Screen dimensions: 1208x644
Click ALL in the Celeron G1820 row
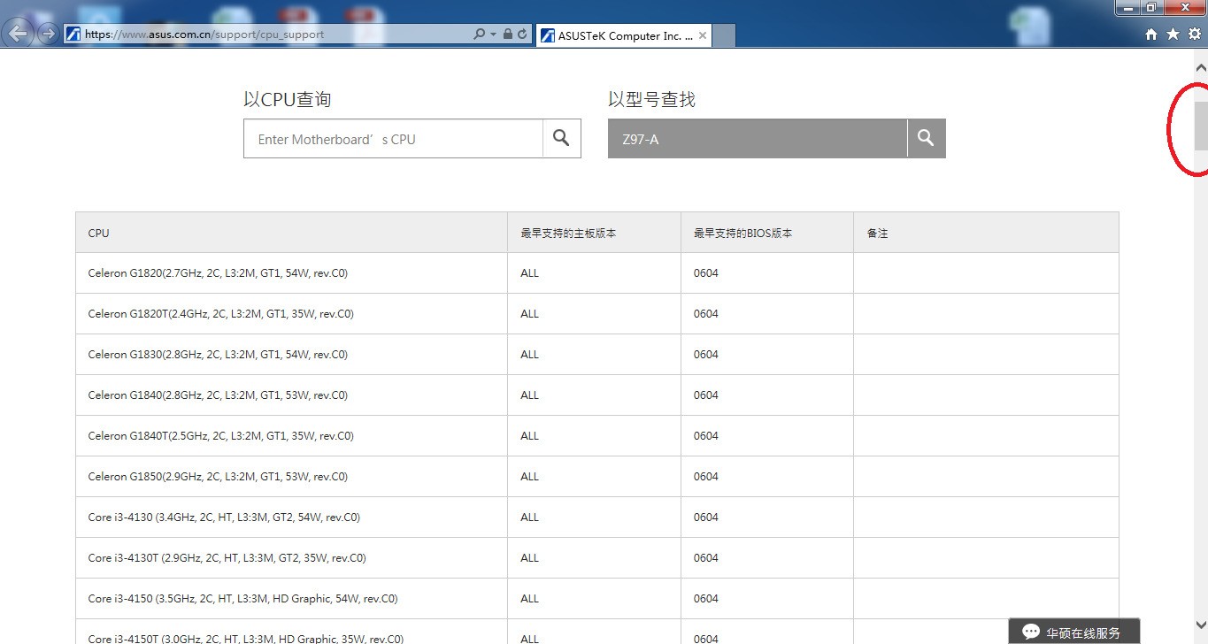(x=529, y=273)
